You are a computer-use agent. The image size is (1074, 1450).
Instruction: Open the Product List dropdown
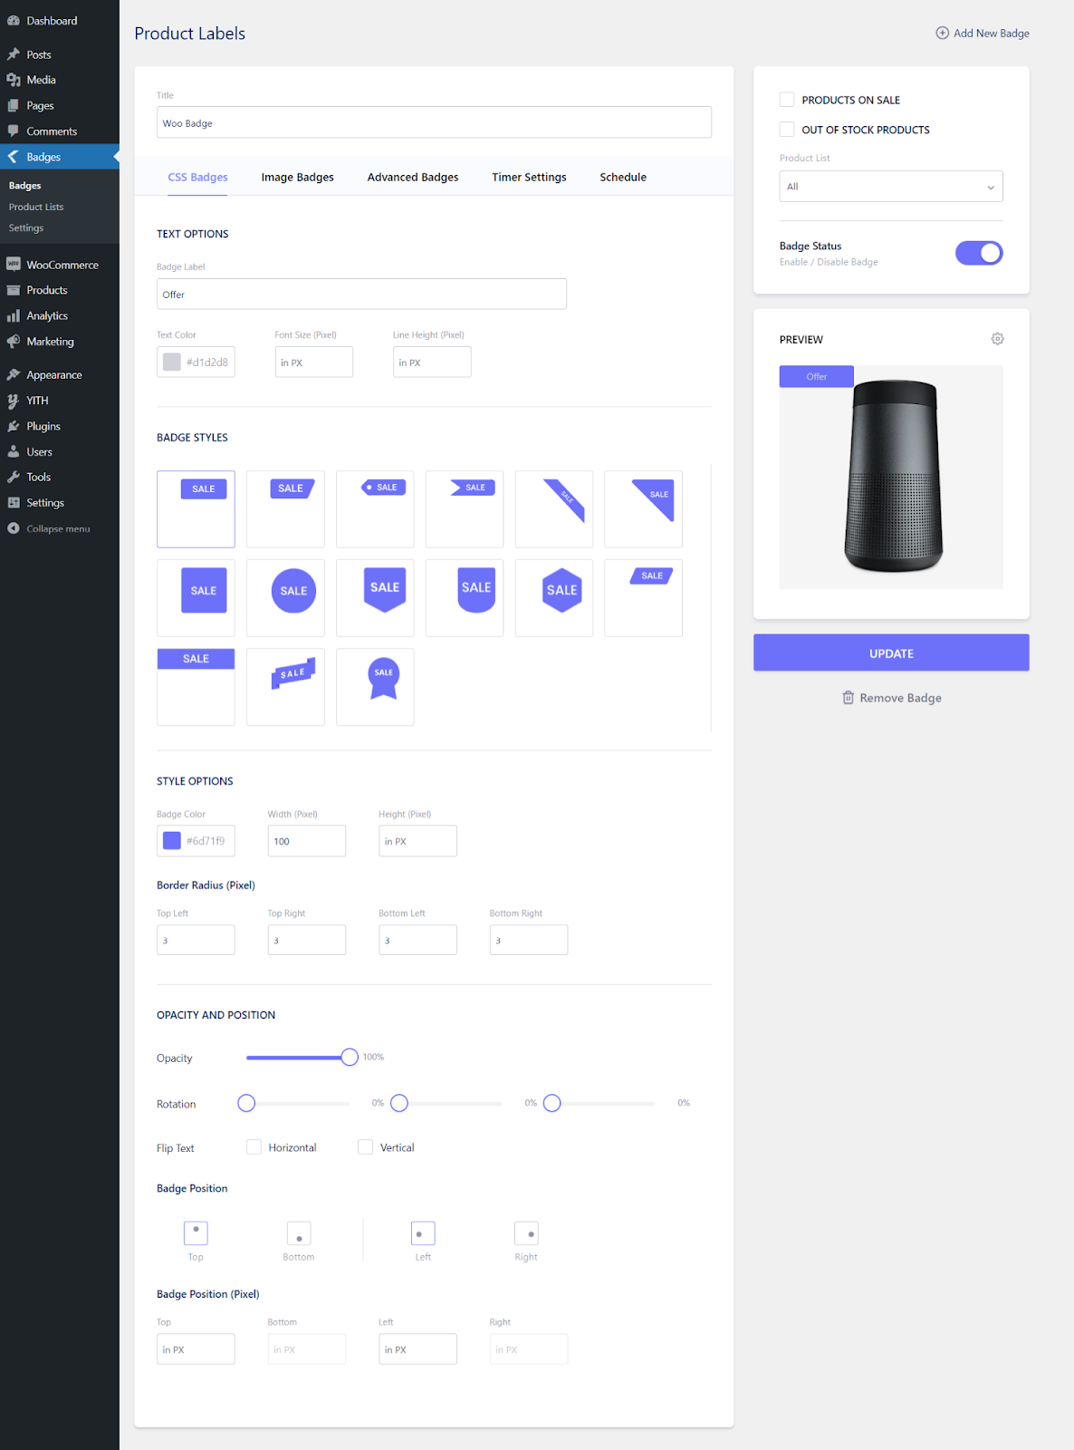pos(891,187)
